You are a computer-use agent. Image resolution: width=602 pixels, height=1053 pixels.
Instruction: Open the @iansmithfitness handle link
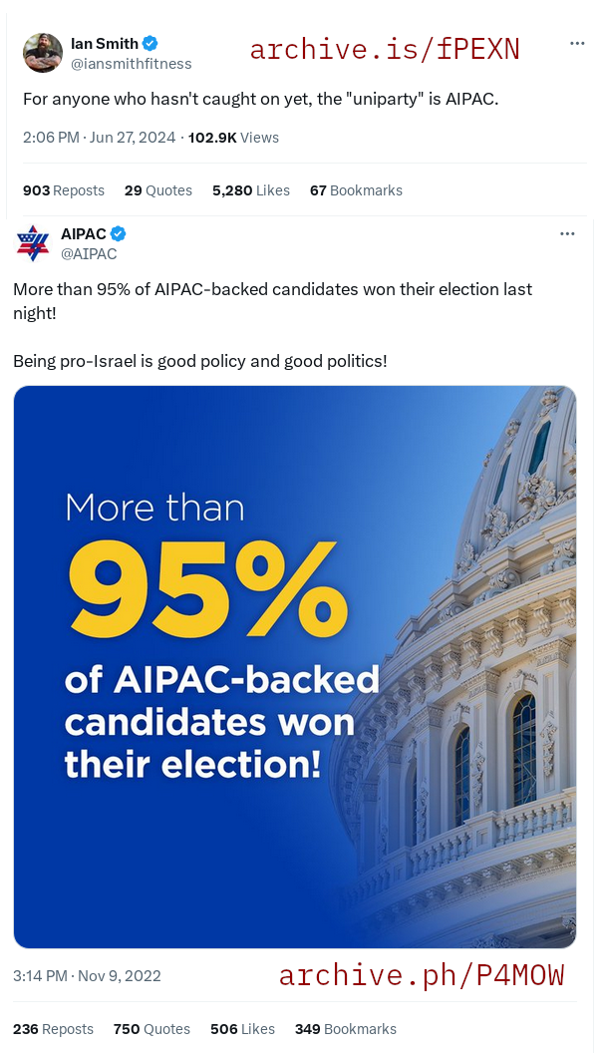(x=132, y=64)
